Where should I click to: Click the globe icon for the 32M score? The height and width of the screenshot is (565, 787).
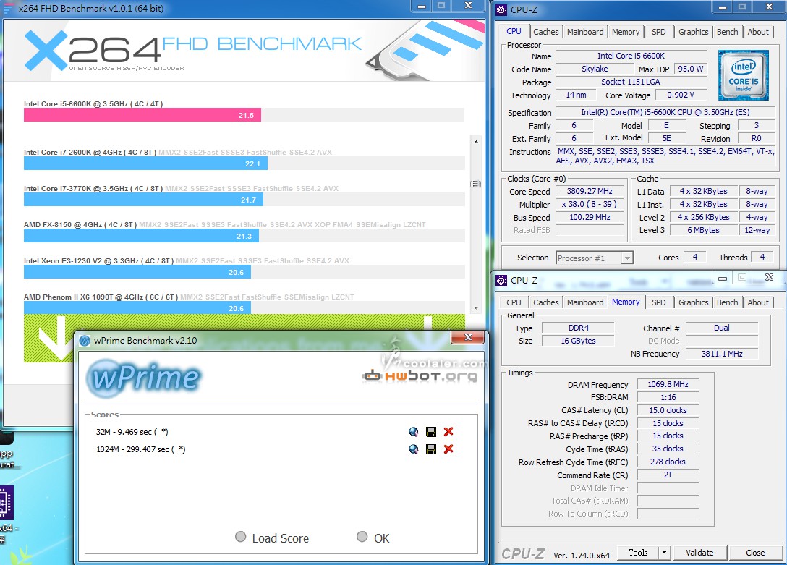tap(414, 432)
